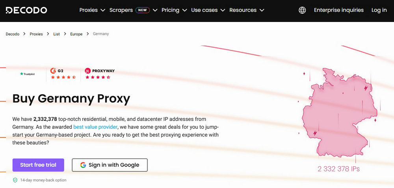Image resolution: width=394 pixels, height=188 pixels.
Task: Click the Google logo in the sign-in button
Action: click(83, 165)
